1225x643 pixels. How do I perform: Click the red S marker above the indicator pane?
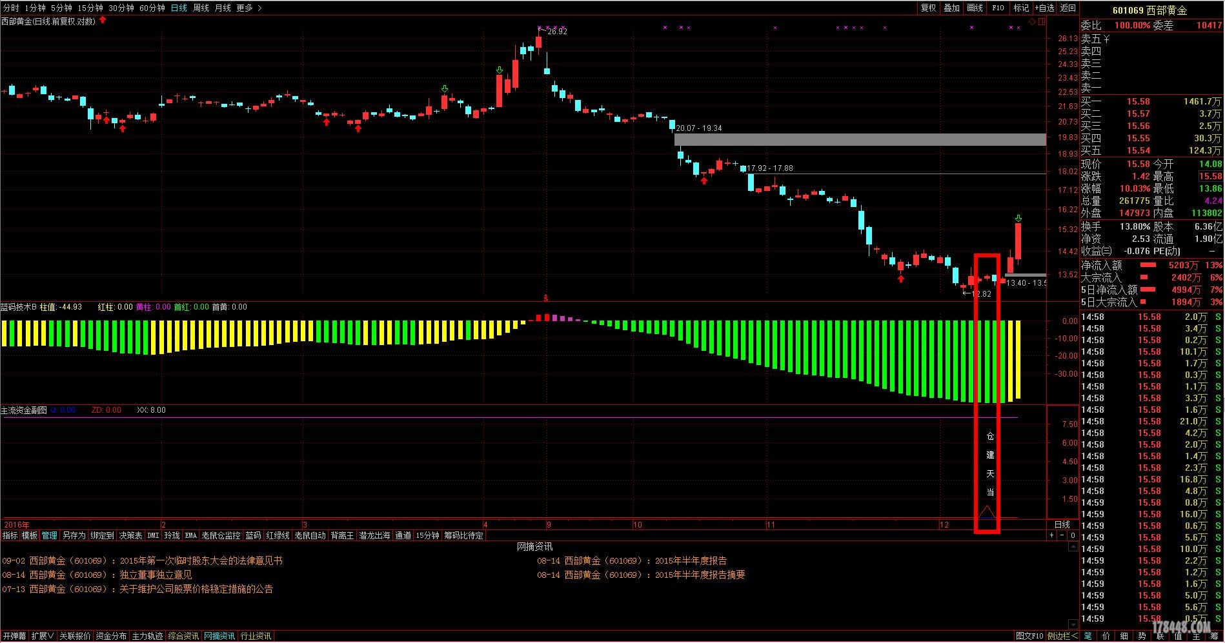pyautogui.click(x=546, y=298)
